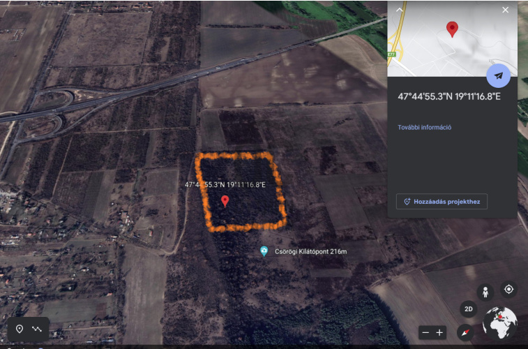Close the coordinates info panel

[x=506, y=10]
